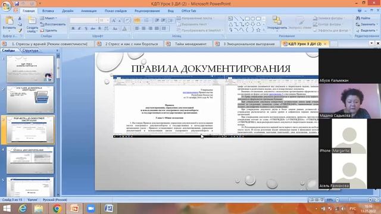Image resolution: width=381 pixels, height=214 pixels.
Task: Increase font size with the grow icon
Action: (x=114, y=21)
